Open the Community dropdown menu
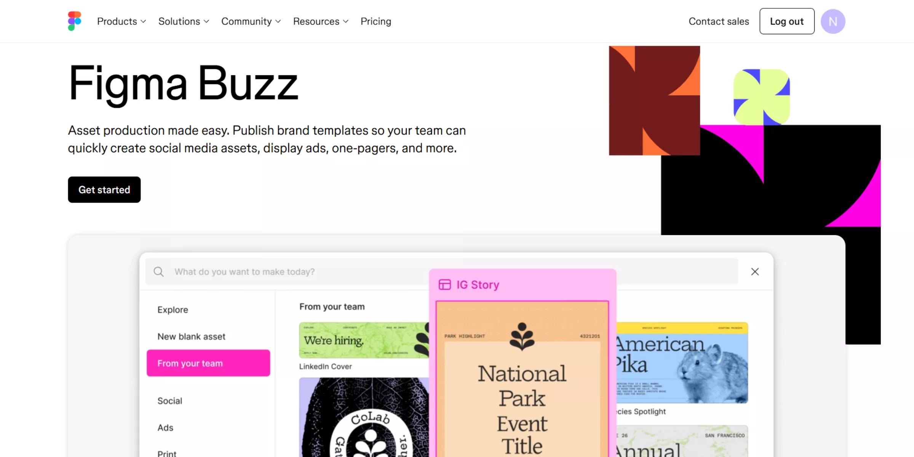Viewport: 914px width, 457px height. [x=251, y=21]
